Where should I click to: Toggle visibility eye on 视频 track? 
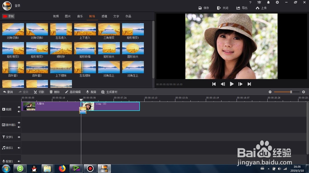(19, 107)
